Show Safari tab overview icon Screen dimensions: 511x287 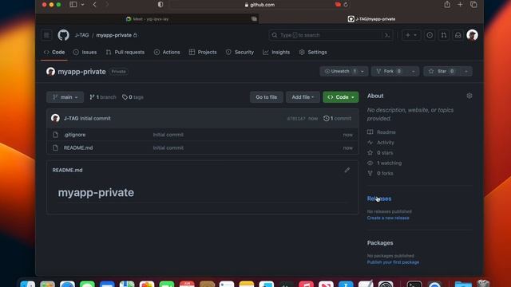click(x=473, y=5)
